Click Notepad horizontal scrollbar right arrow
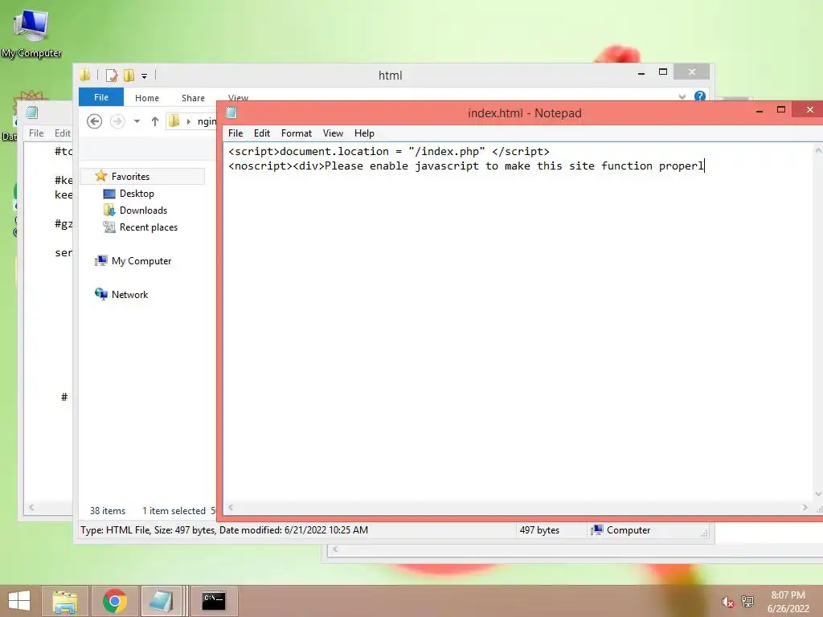Viewport: 823px width, 617px height. [805, 508]
